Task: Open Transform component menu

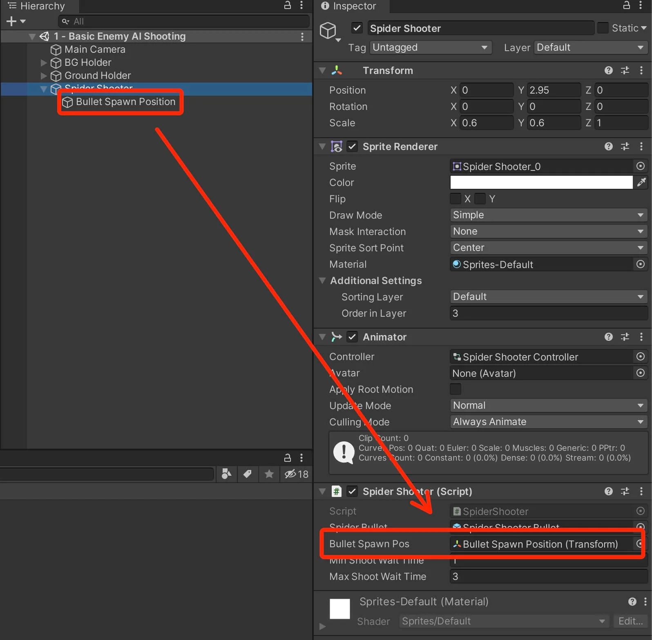Action: (641, 71)
